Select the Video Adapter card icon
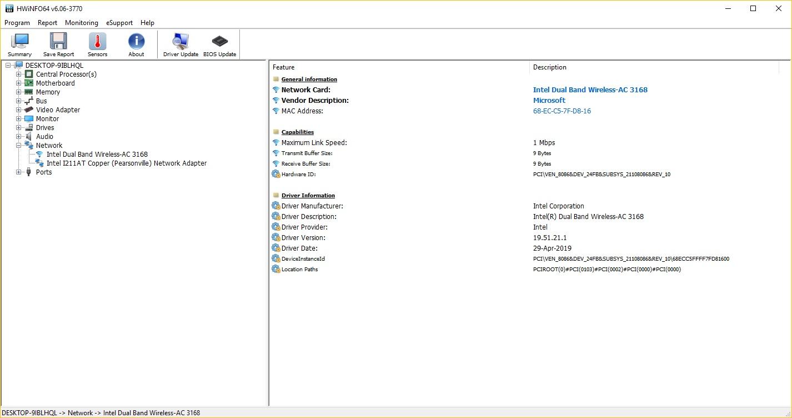Viewport: 792px width, 418px height. coord(29,110)
